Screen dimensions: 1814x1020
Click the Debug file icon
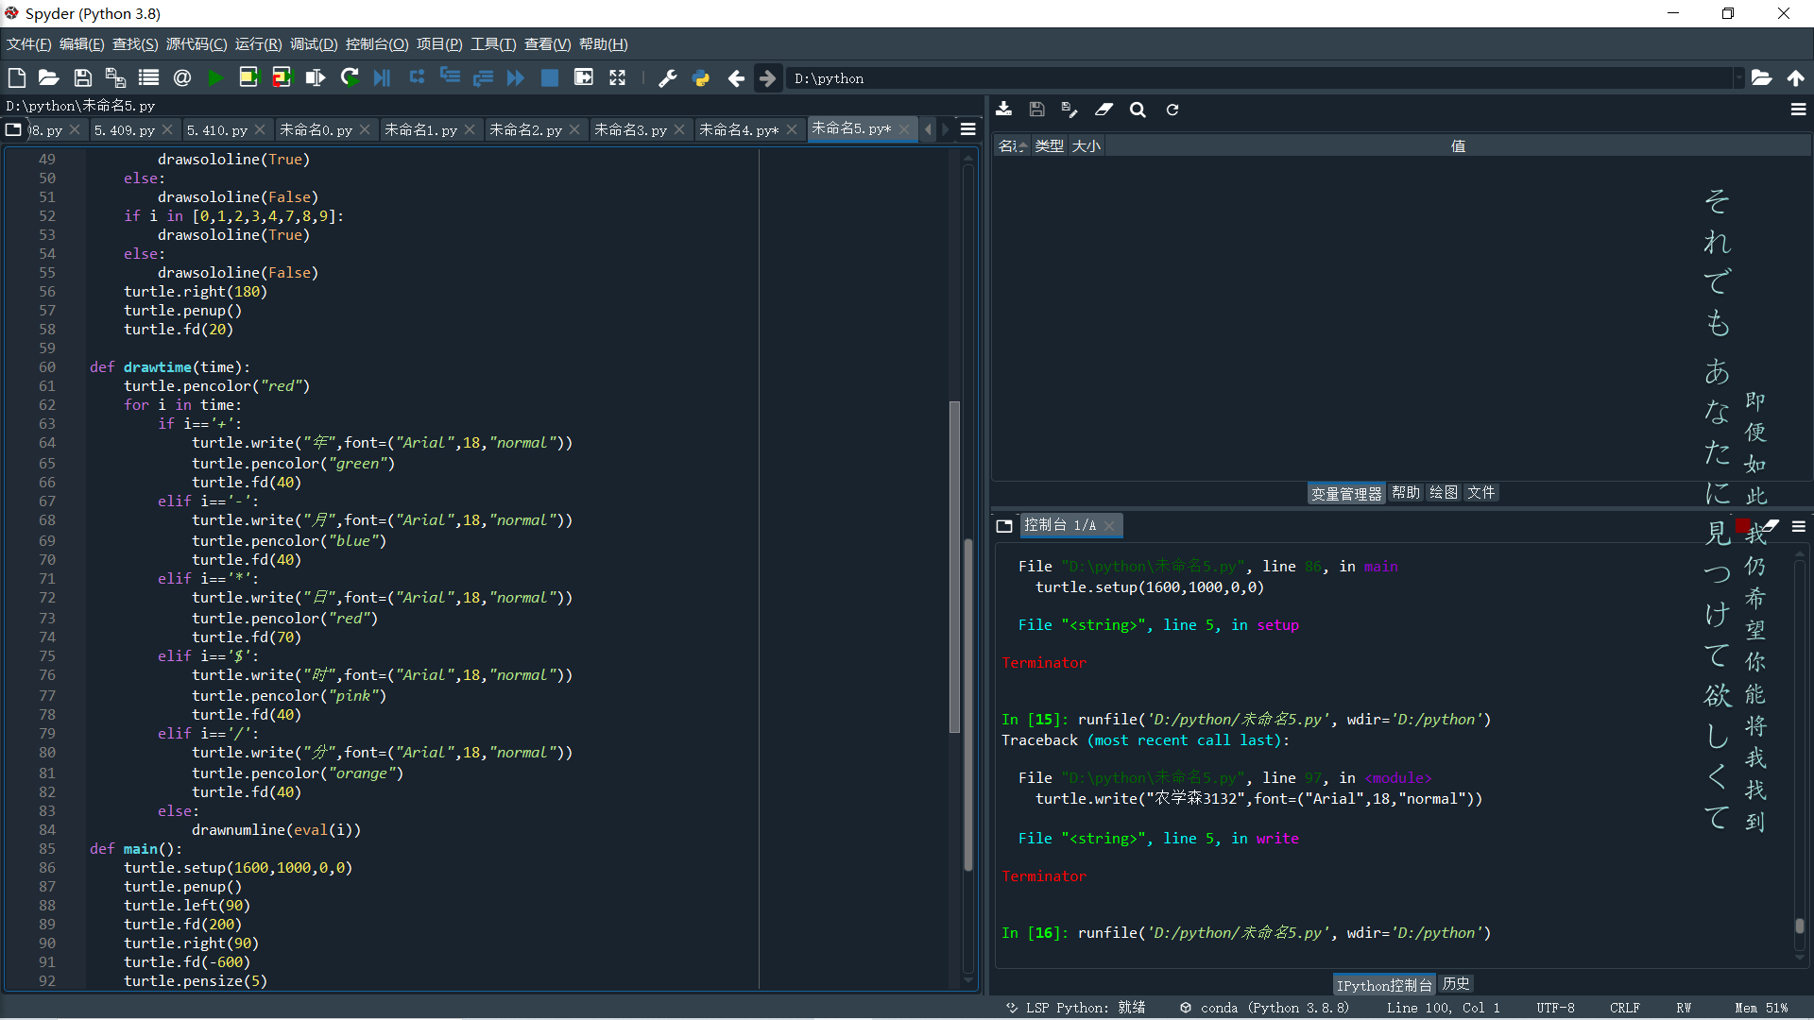pyautogui.click(x=382, y=78)
